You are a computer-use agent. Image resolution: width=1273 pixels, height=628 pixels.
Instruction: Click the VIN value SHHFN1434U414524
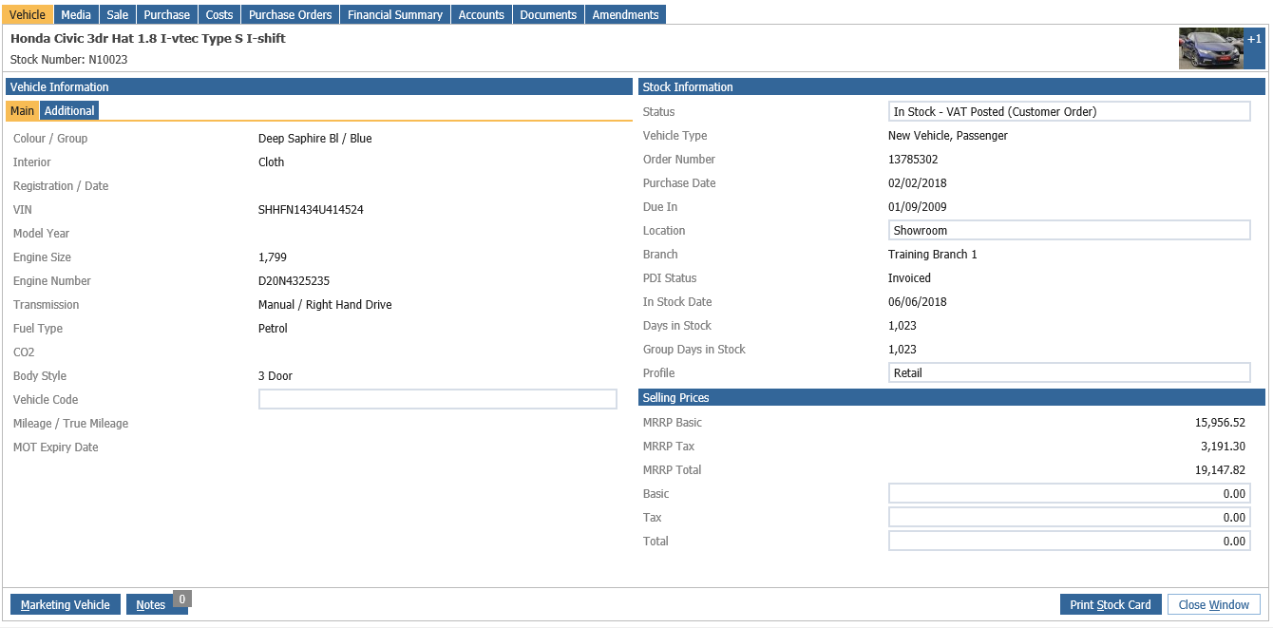point(311,210)
